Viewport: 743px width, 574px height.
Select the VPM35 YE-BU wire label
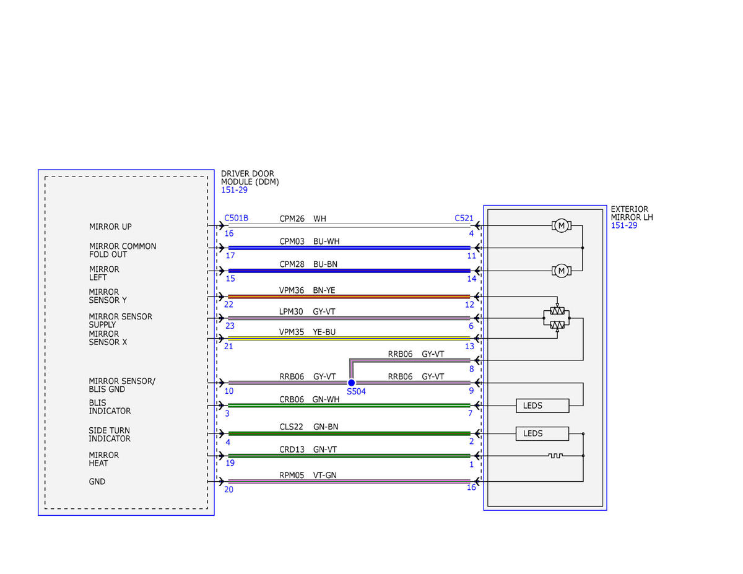pyautogui.click(x=307, y=332)
